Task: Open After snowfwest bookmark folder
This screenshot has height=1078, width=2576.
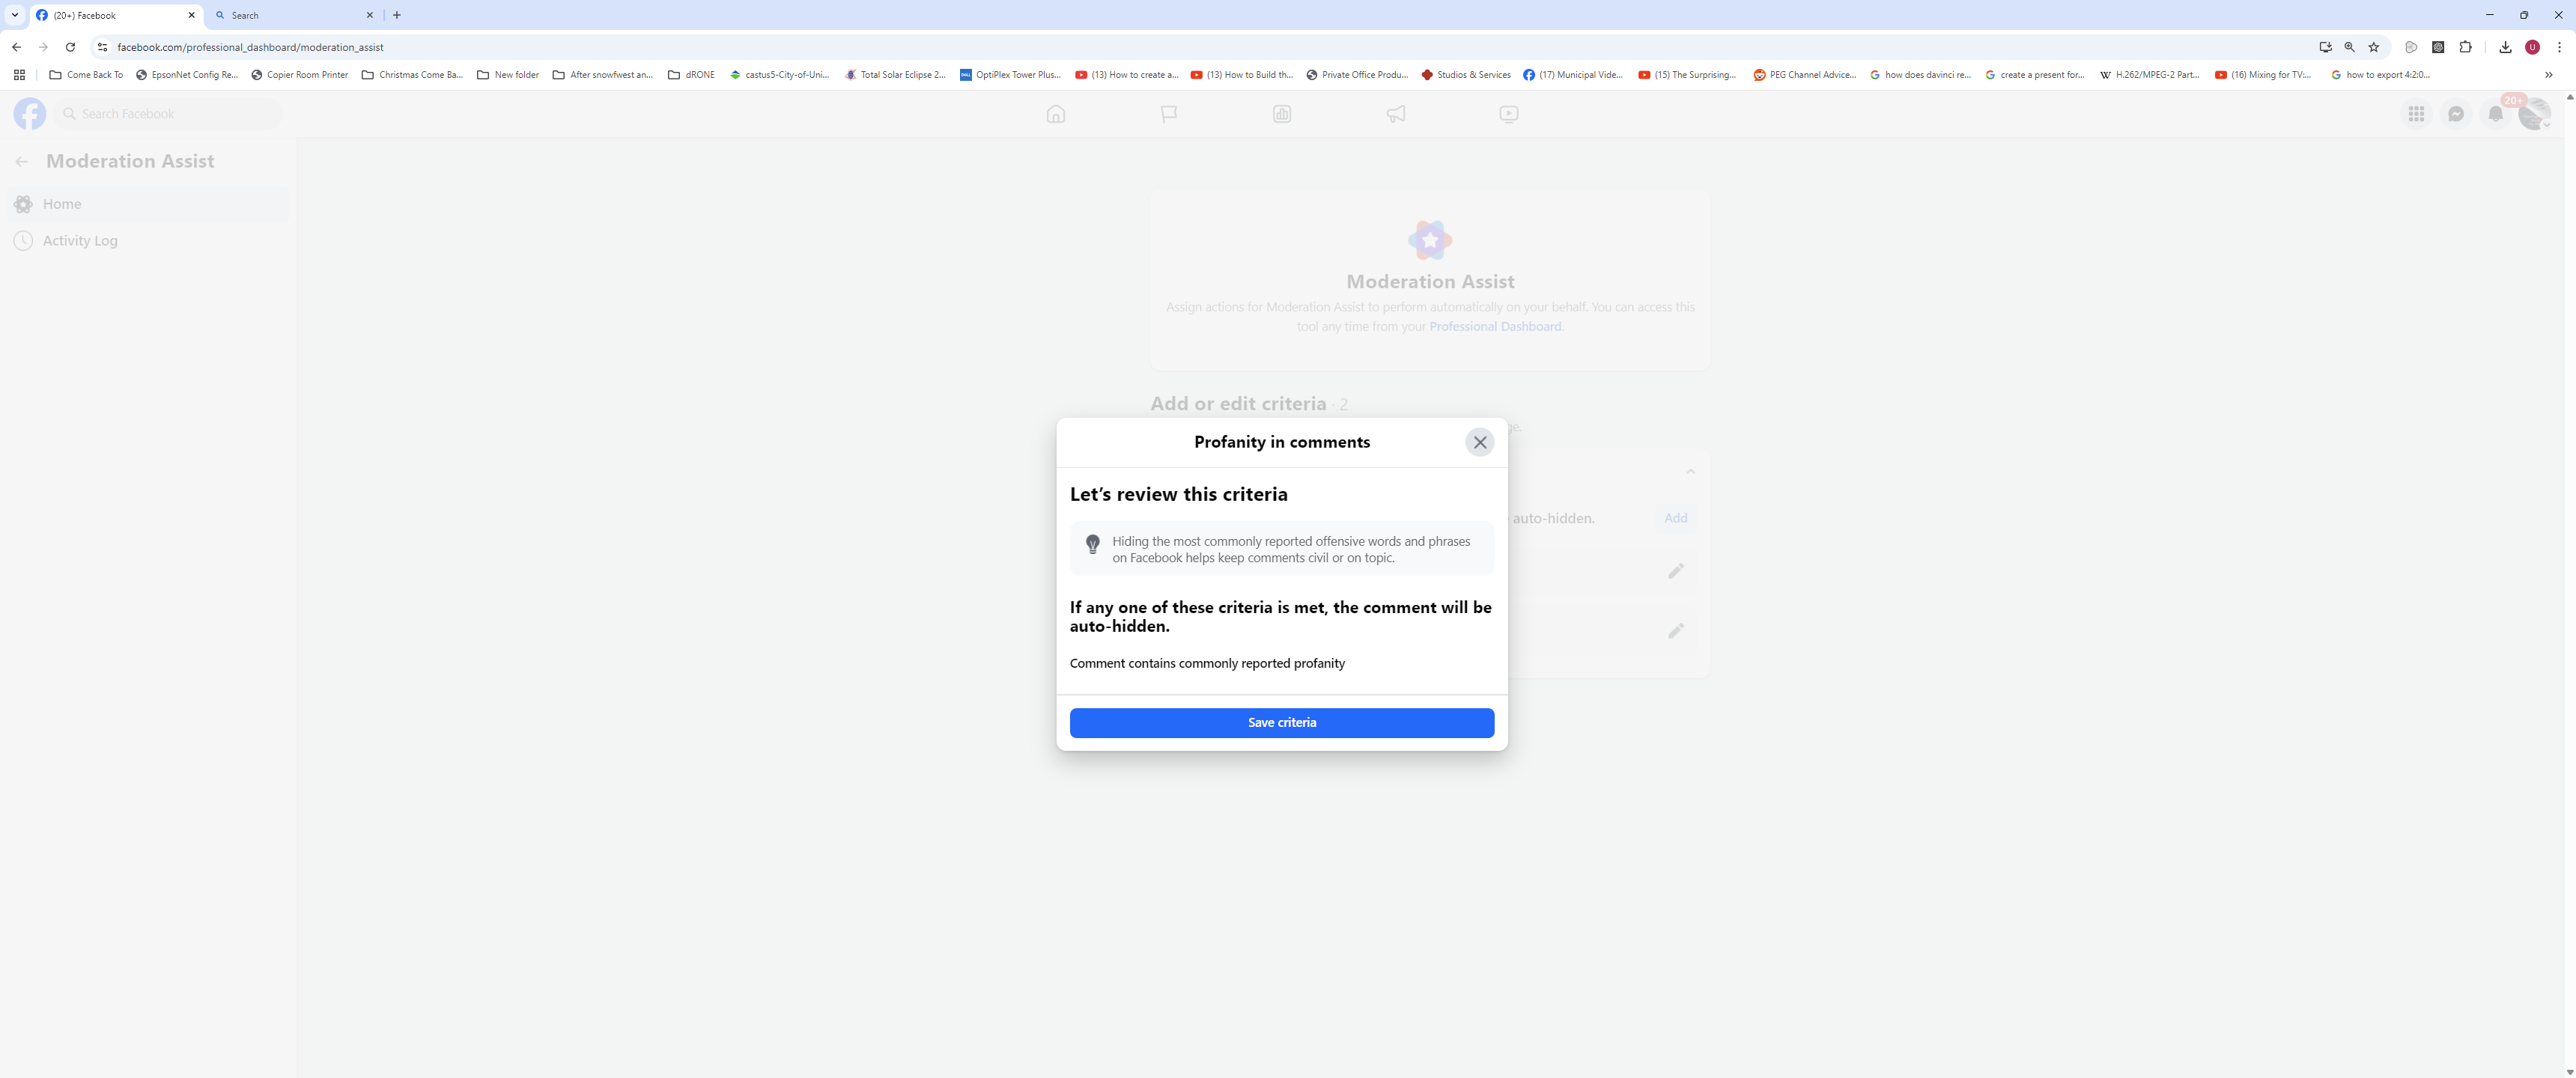Action: pos(603,75)
